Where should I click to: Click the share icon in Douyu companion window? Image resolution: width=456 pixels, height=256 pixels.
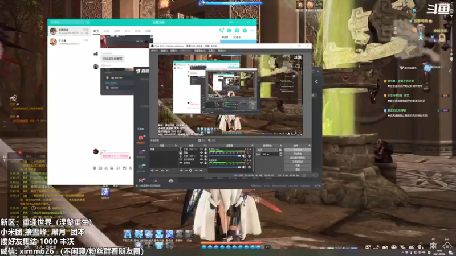316,81
